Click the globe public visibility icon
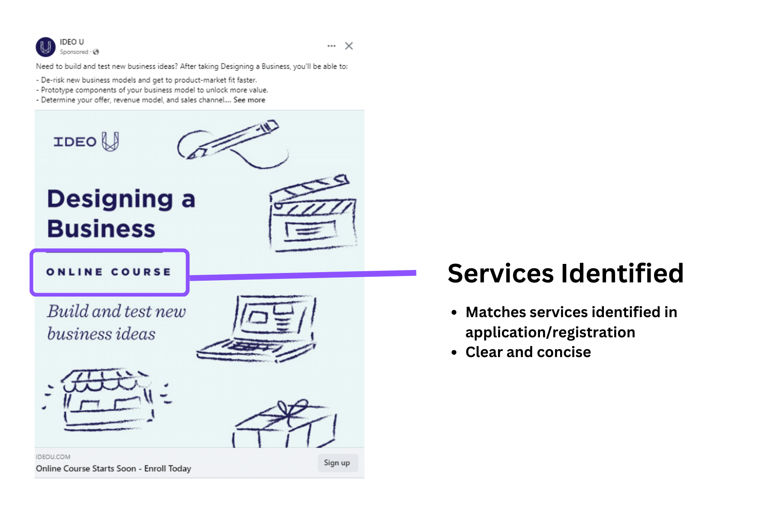Image resolution: width=772 pixels, height=515 pixels. (96, 52)
